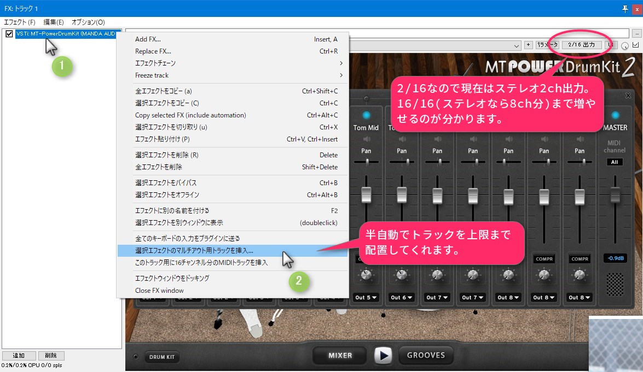The image size is (643, 372).
Task: Click the CPU usage status text
Action: coord(32,365)
